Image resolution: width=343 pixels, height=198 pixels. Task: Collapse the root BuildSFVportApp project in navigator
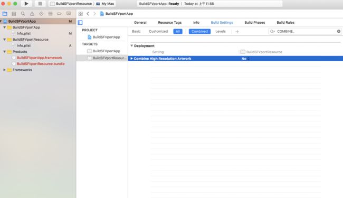(x=1, y=21)
